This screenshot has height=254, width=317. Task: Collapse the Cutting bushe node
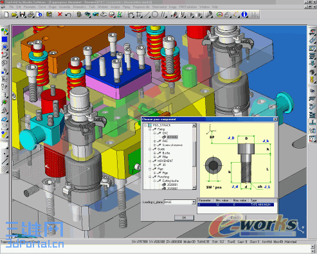click(154, 181)
